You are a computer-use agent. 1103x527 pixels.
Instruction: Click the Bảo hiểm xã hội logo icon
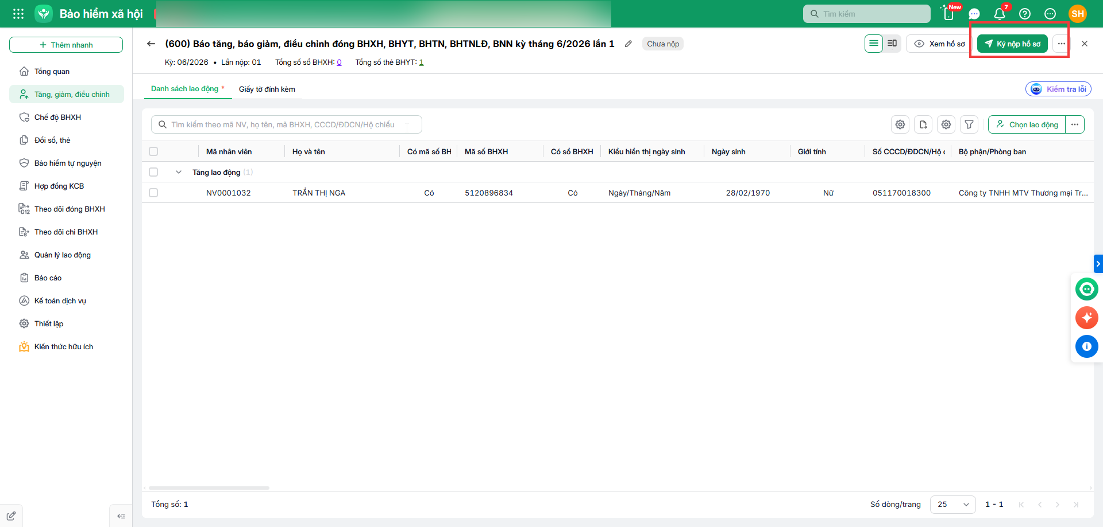coord(44,14)
